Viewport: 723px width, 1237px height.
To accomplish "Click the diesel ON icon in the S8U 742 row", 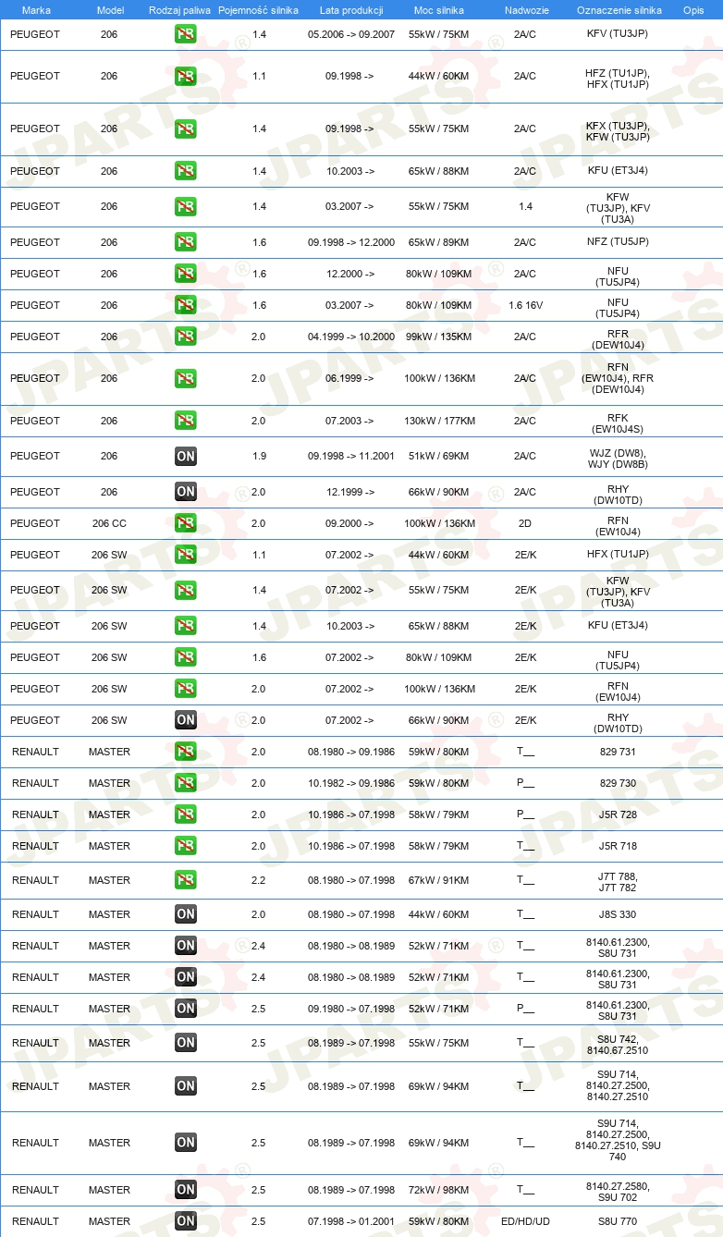I will tap(186, 1044).
